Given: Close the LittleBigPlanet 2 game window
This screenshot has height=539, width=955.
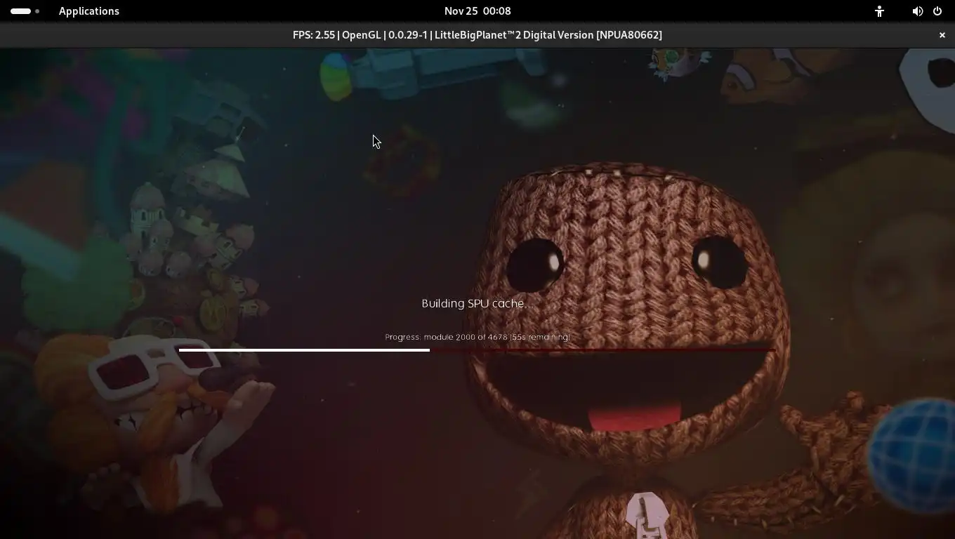Looking at the screenshot, I should [942, 35].
